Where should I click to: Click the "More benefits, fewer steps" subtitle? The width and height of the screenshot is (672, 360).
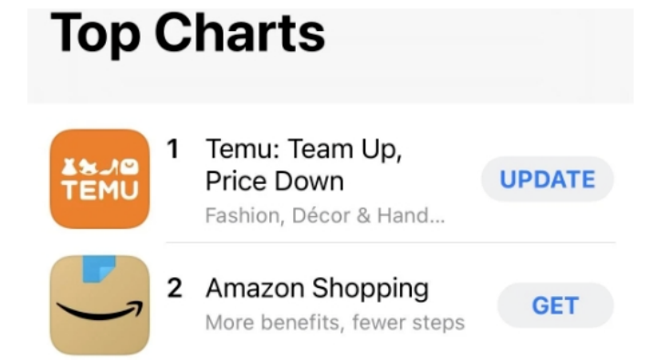point(335,323)
